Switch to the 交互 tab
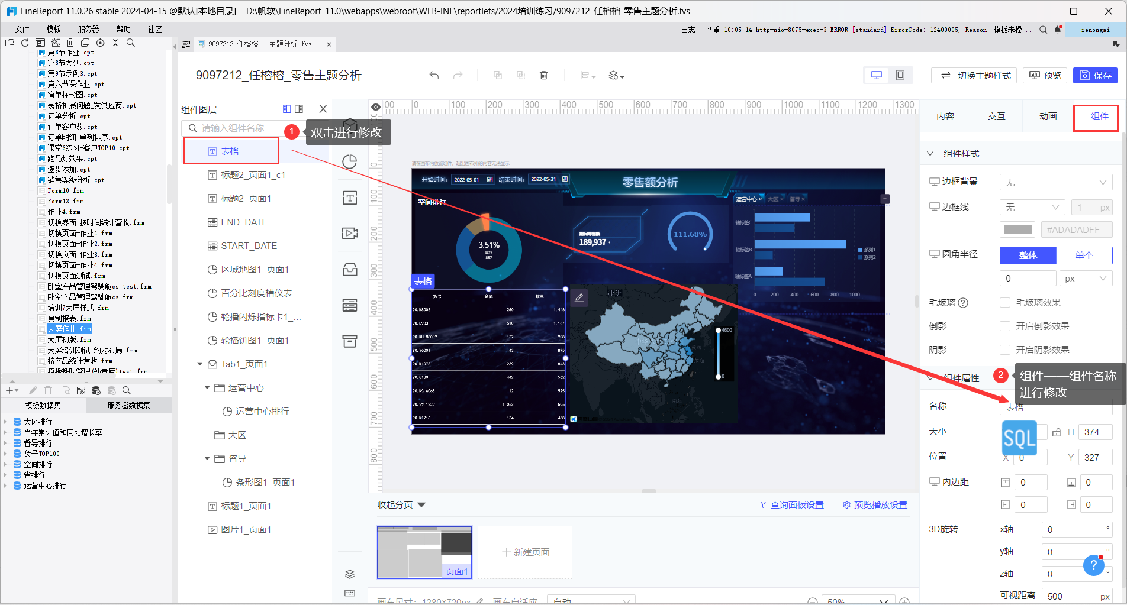Image resolution: width=1127 pixels, height=605 pixels. click(997, 116)
